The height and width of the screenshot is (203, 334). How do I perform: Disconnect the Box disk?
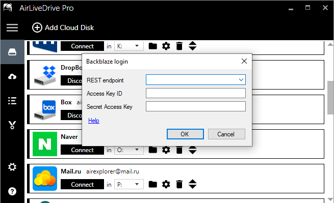pyautogui.click(x=71, y=115)
